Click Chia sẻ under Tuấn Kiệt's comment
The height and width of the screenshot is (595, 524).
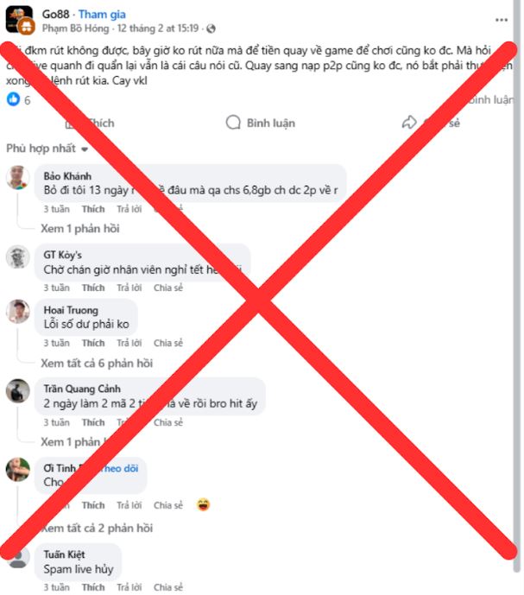point(168,587)
